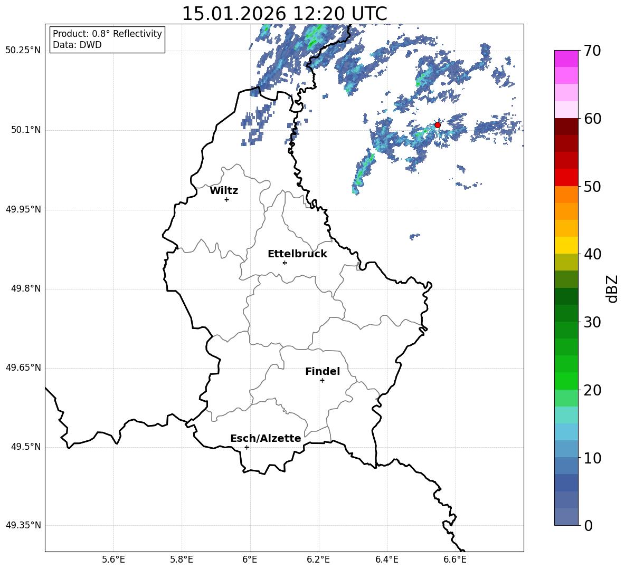Image resolution: width=625 pixels, height=570 pixels.
Task: Click the colorbar tick label 30
Action: click(x=592, y=322)
